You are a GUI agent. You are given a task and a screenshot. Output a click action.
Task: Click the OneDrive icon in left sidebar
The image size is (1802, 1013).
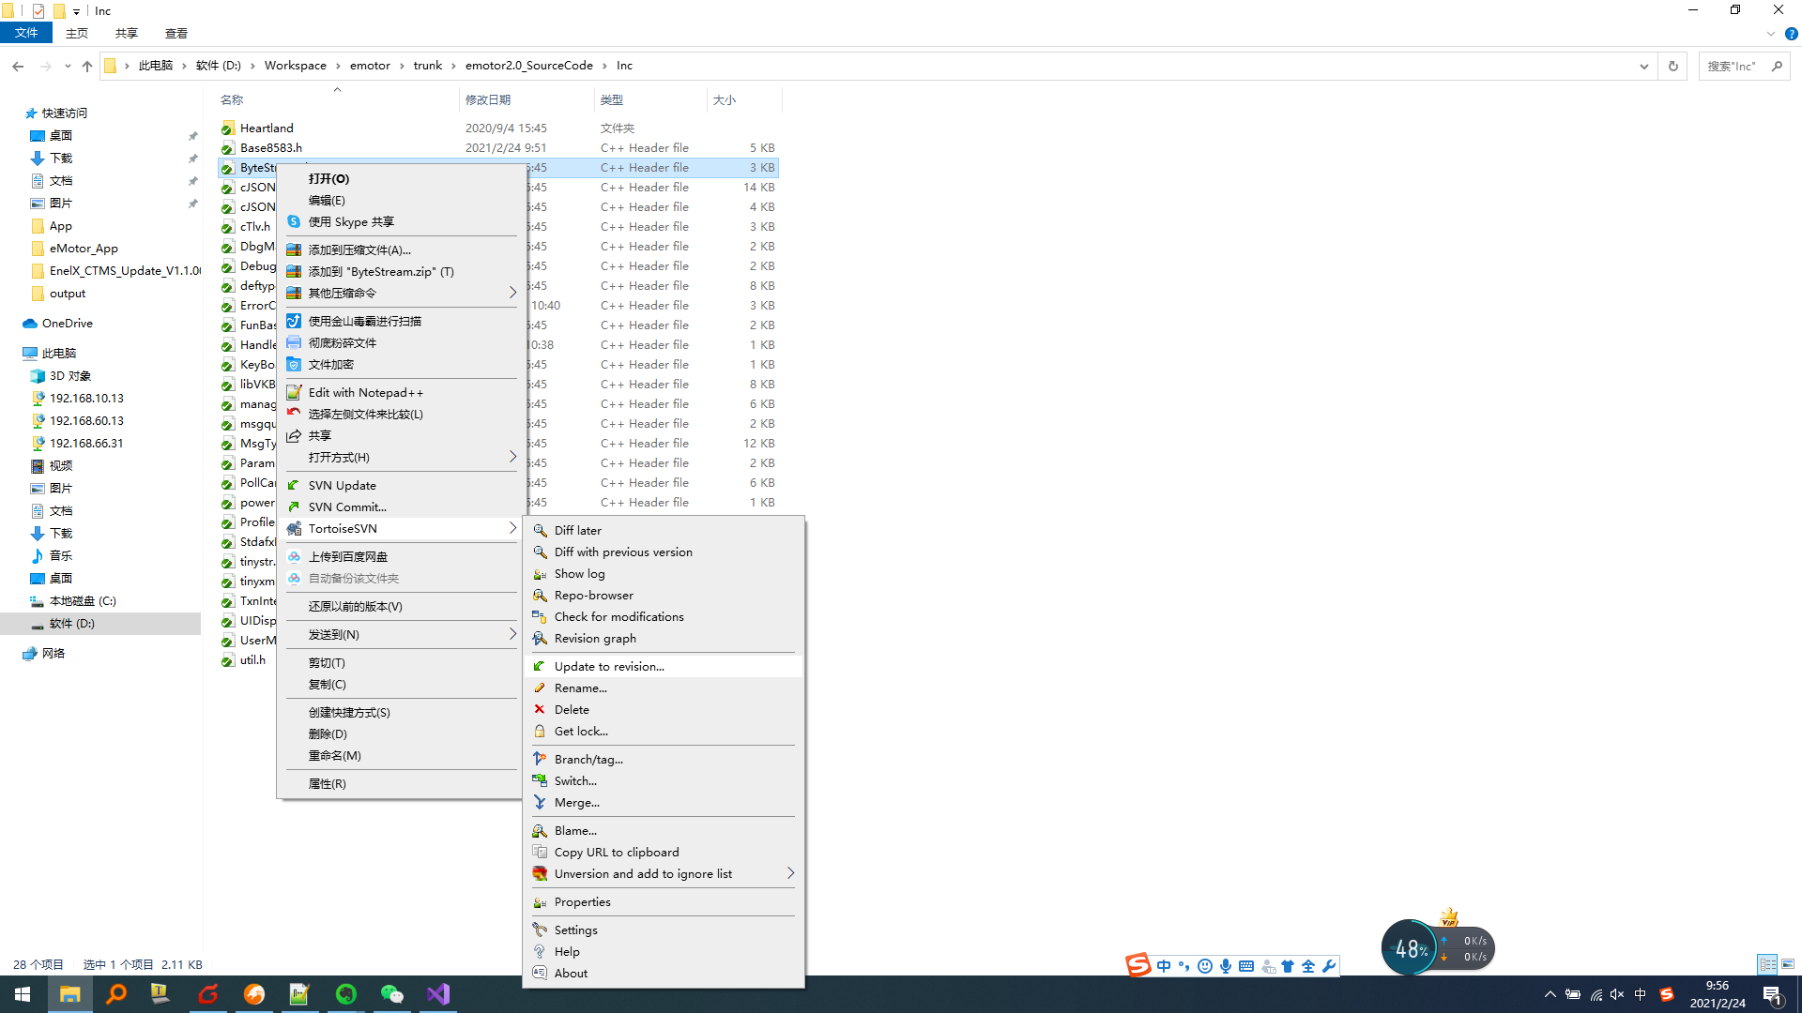(28, 323)
